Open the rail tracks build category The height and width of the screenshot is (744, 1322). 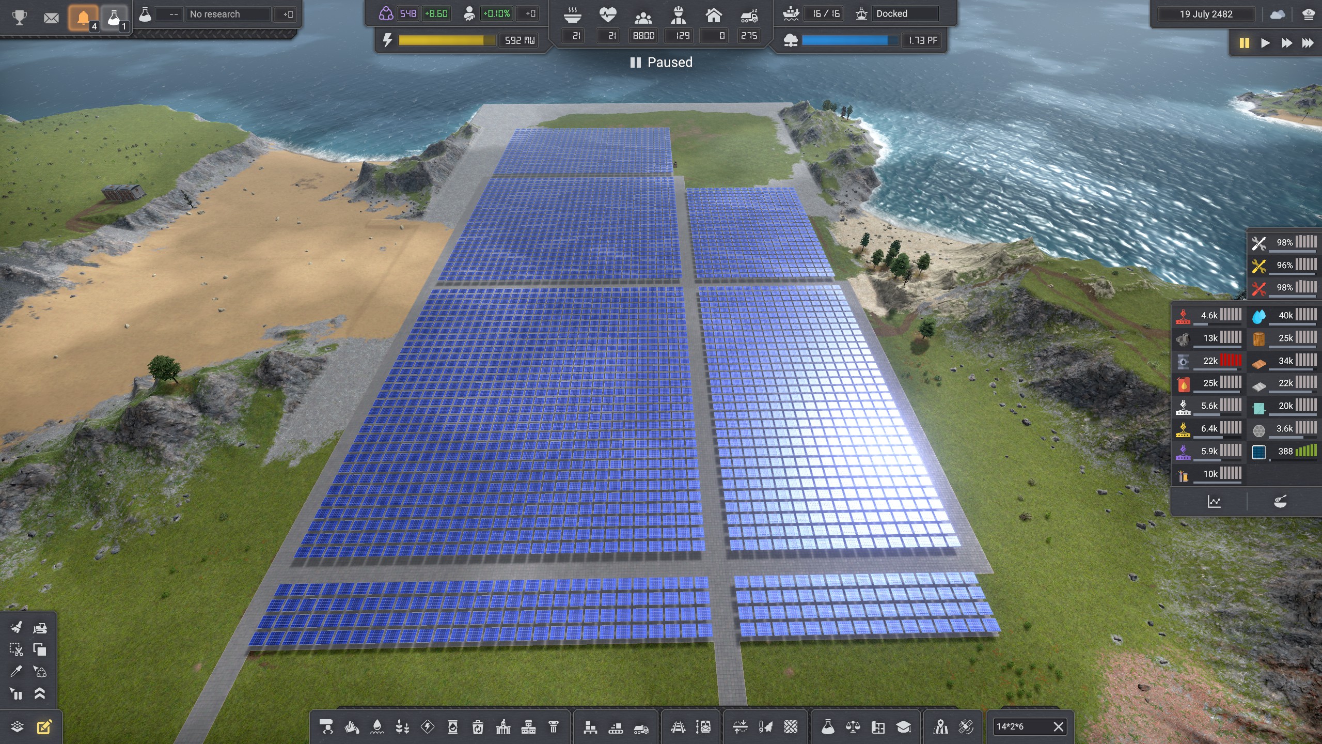tap(678, 727)
